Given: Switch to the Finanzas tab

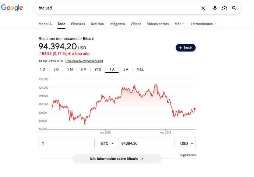Looking at the screenshot, I should point(78,24).
